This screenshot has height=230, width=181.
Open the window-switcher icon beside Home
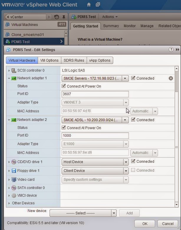98,5
